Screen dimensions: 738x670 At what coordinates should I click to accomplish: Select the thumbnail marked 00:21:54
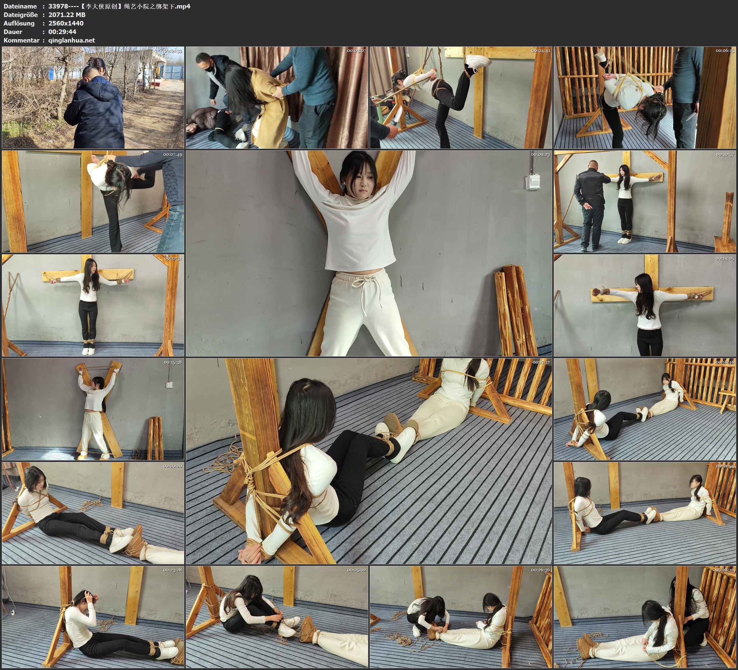tap(645, 513)
